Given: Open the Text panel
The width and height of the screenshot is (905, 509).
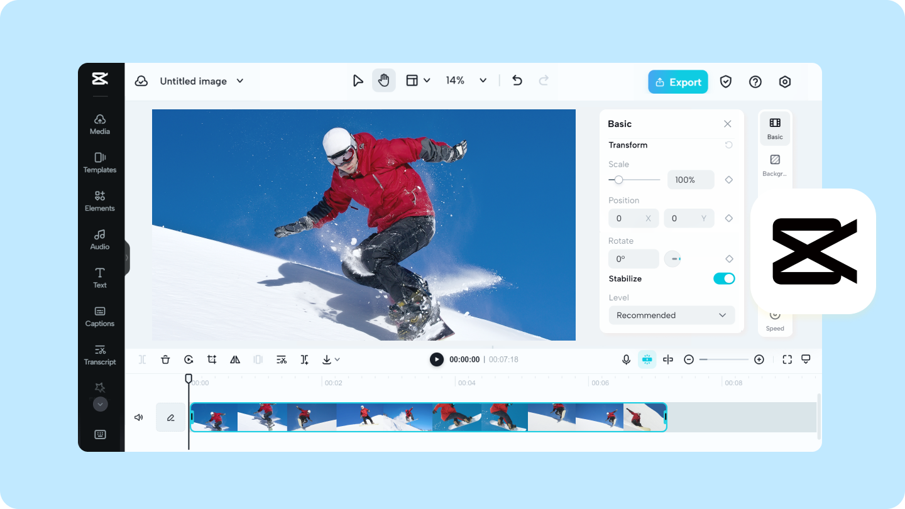Looking at the screenshot, I should tap(100, 277).
